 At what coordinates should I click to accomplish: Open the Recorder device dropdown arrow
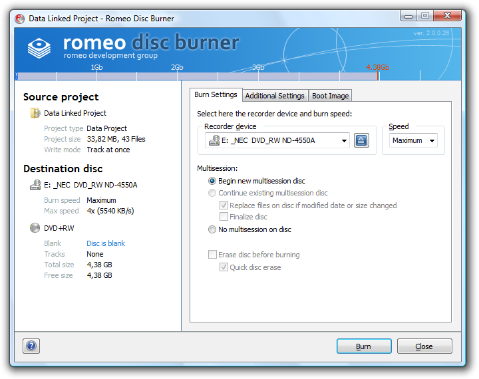pyautogui.click(x=344, y=141)
